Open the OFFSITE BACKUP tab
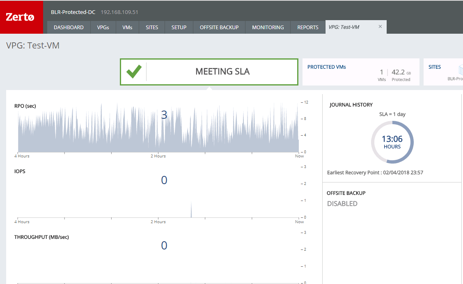The height and width of the screenshot is (284, 463). (219, 28)
